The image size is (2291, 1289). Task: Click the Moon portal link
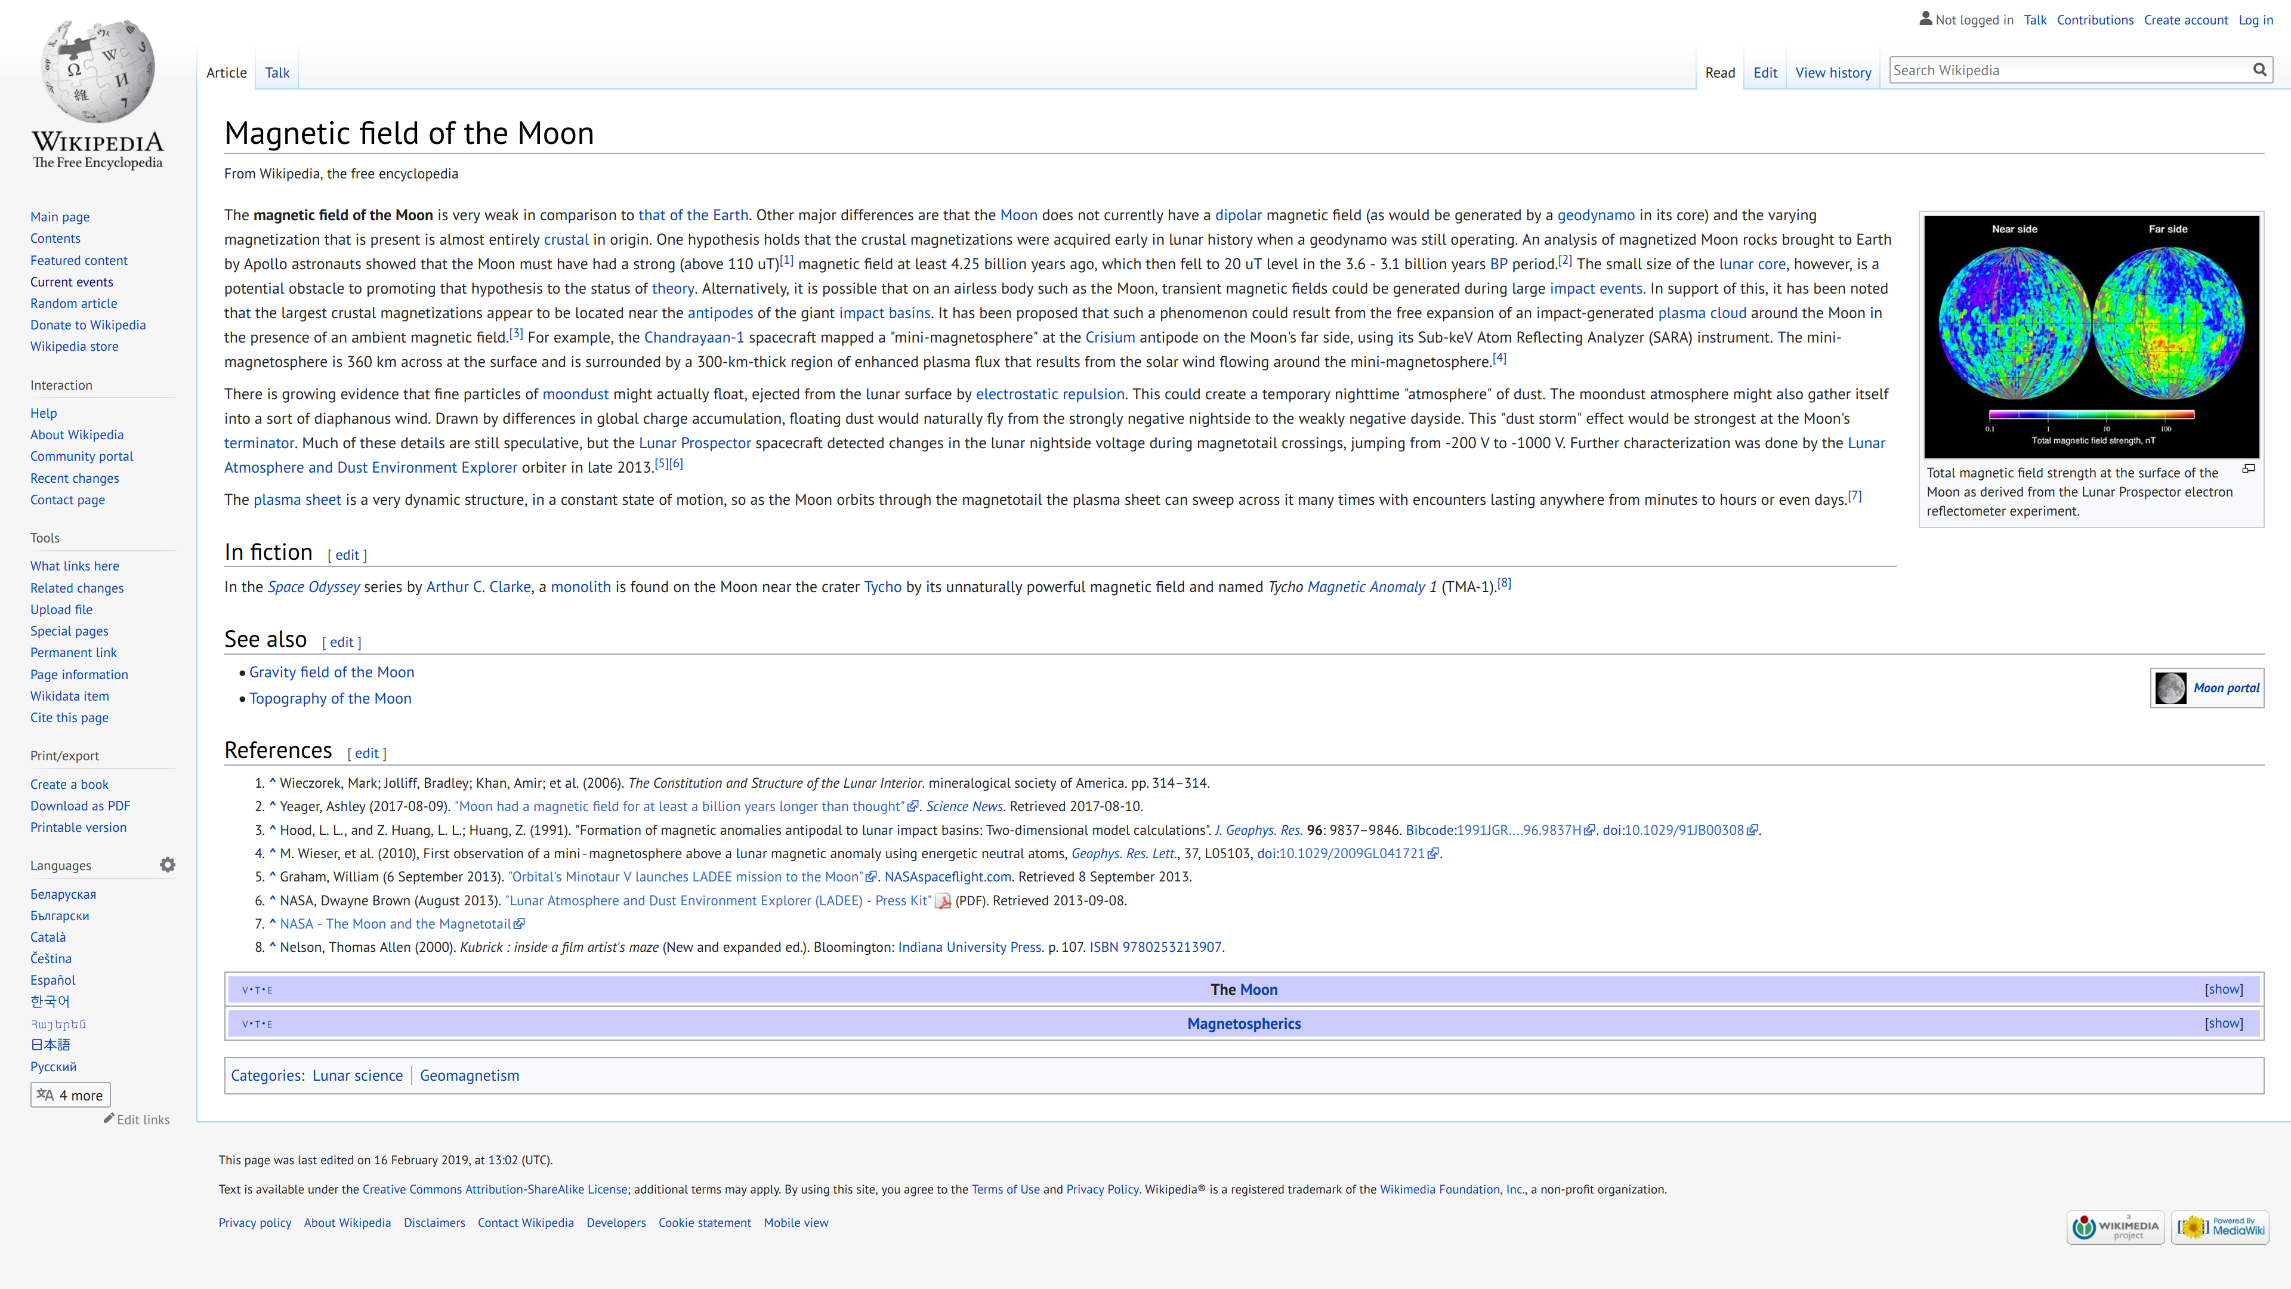tap(2226, 687)
